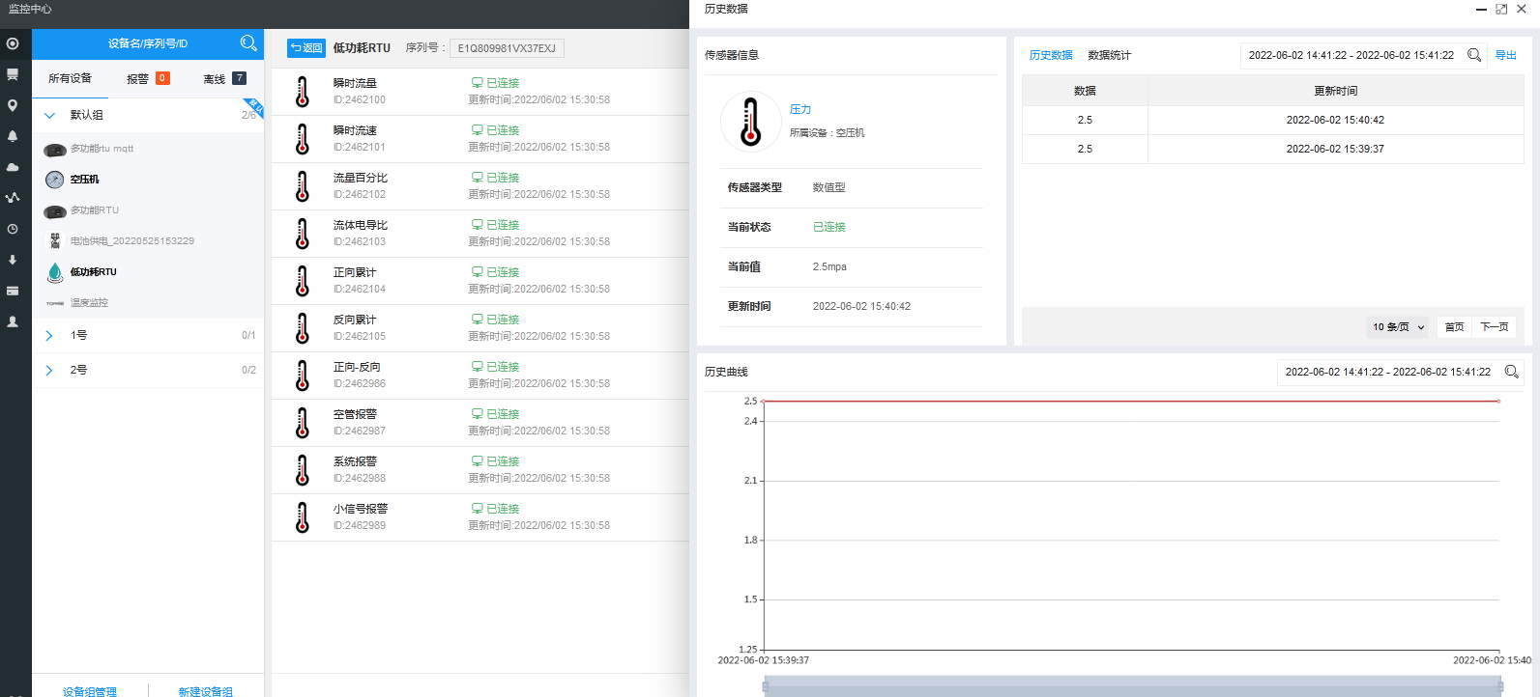Viewport: 1540px width, 697px height.
Task: Open the clock icon in left sidebar
Action: click(x=13, y=229)
